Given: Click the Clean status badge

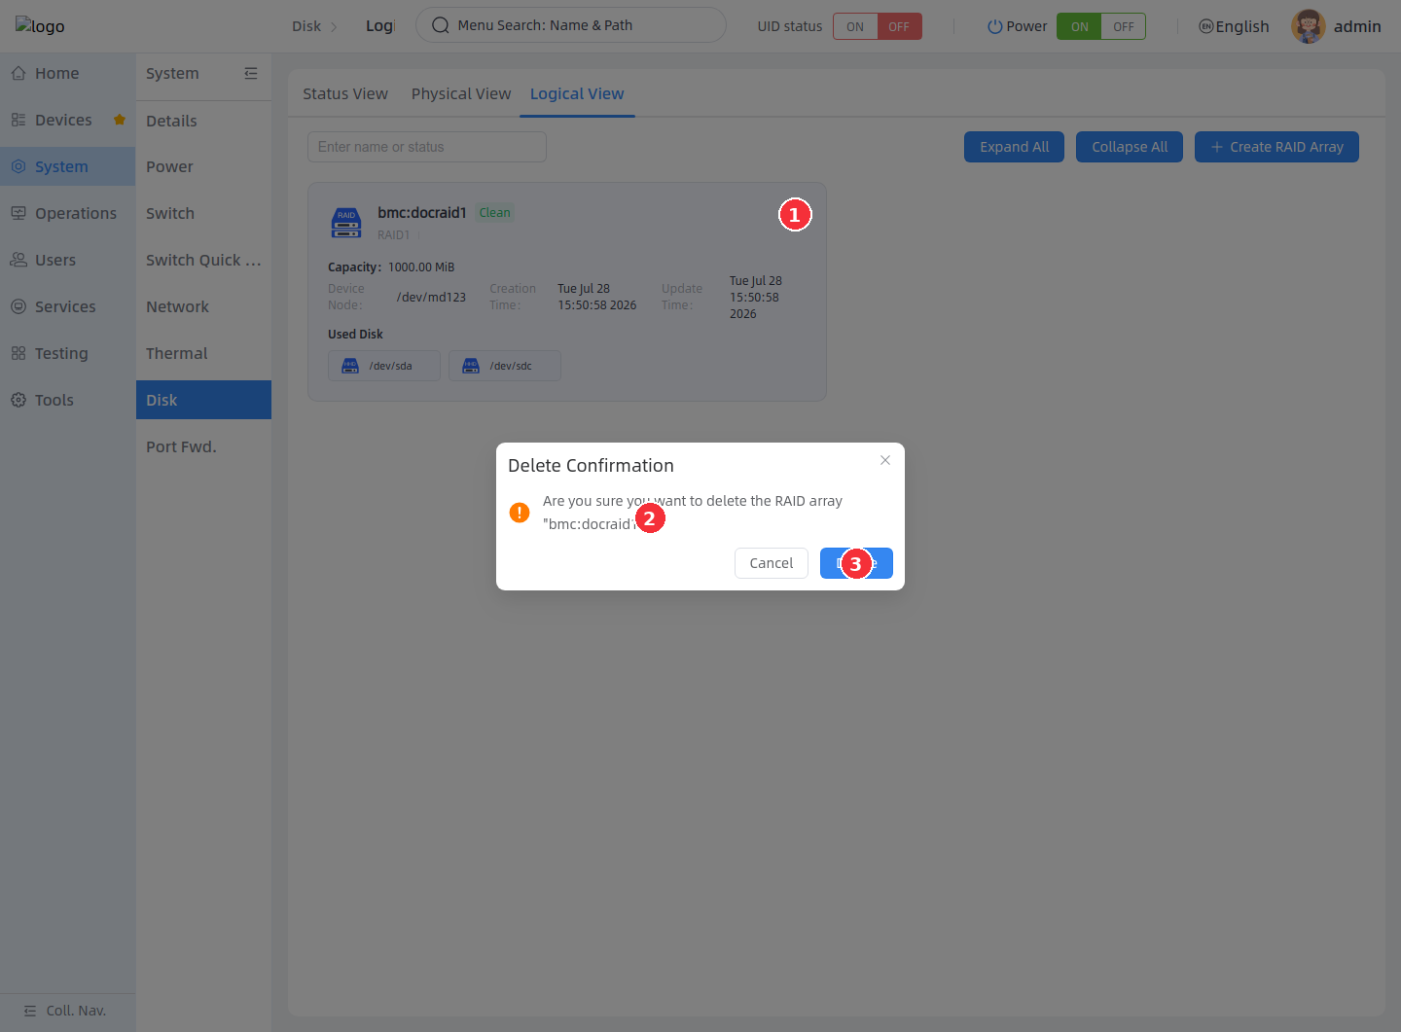Looking at the screenshot, I should pos(494,213).
